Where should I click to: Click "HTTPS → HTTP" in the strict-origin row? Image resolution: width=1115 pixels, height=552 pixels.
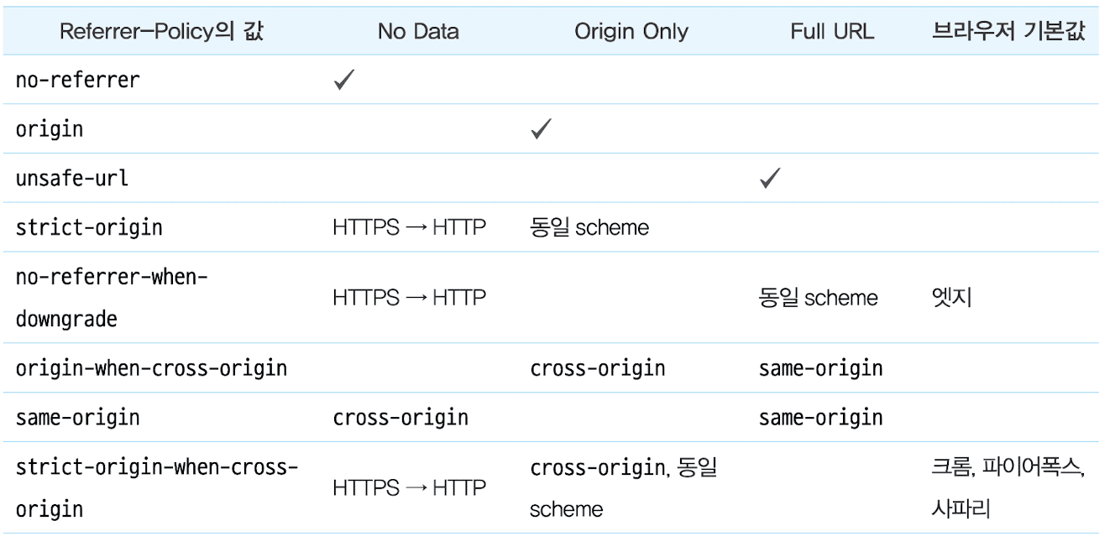[409, 227]
